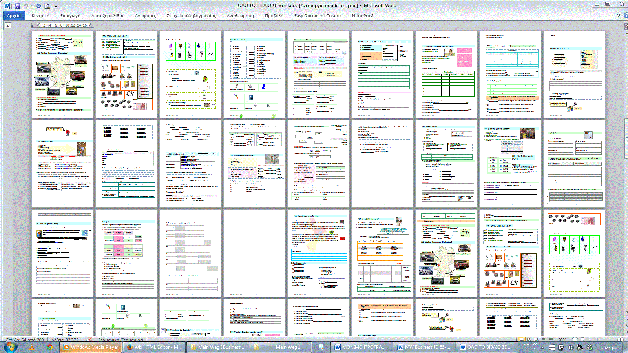Open the Easy Document Creator tab
The height and width of the screenshot is (353, 628).
point(318,16)
